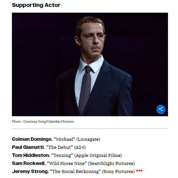The image size is (178, 178).
Task: Open the photo of man in navy suit
Action: [90, 64]
